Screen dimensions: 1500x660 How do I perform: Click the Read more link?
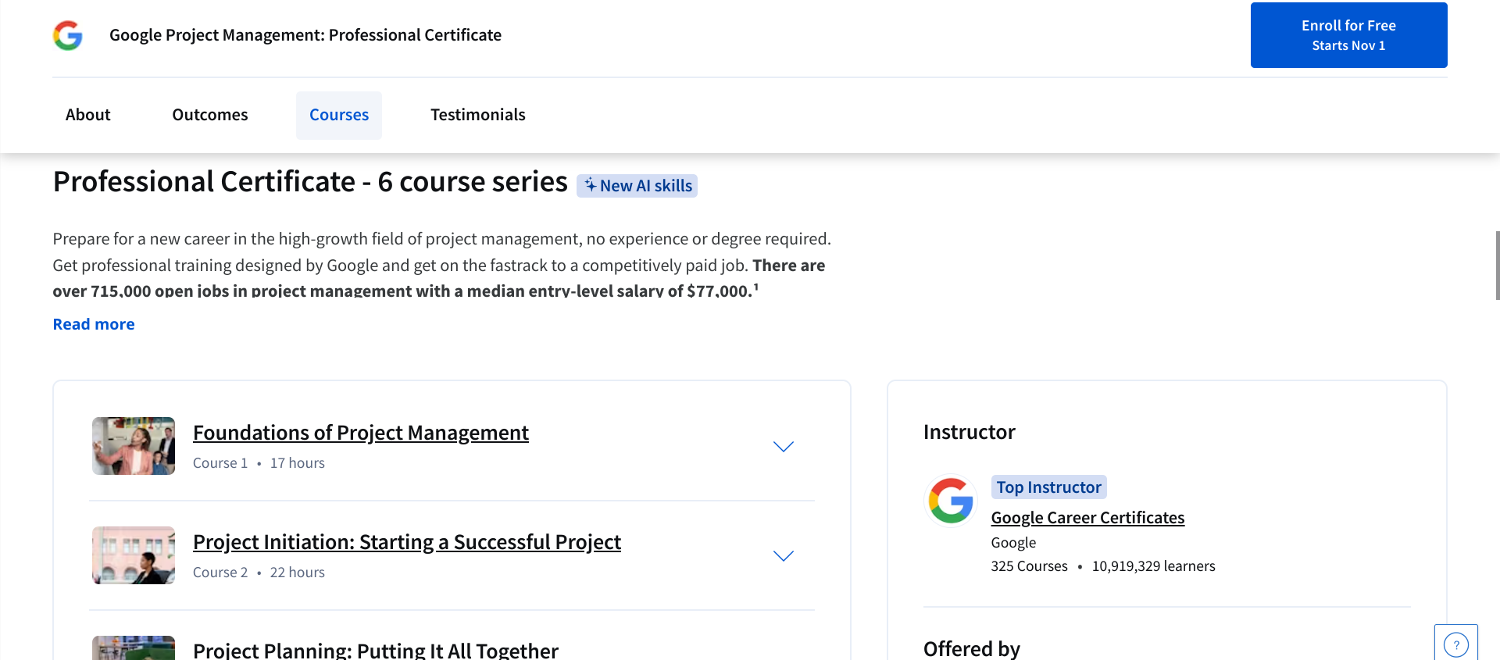click(94, 324)
